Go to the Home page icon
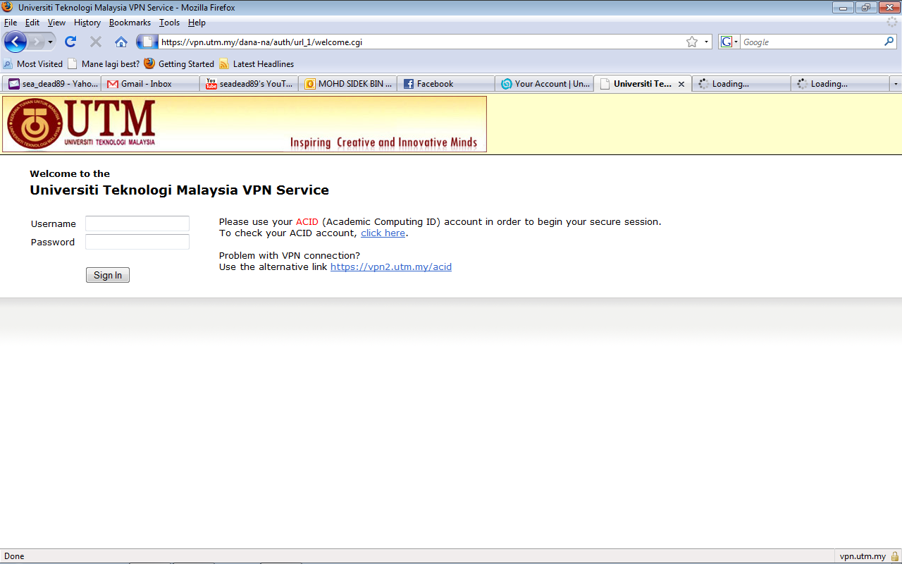 click(121, 42)
